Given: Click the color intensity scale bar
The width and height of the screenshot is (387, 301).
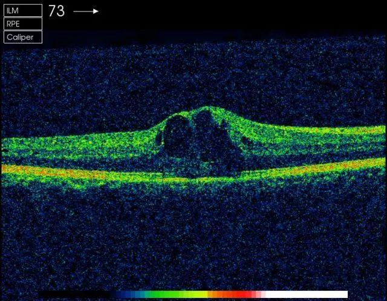Looking at the screenshot, I should click(193, 294).
